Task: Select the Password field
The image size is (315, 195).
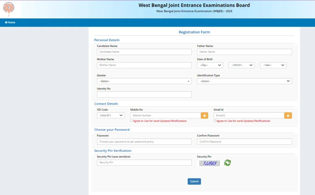Action: [x=144, y=142]
